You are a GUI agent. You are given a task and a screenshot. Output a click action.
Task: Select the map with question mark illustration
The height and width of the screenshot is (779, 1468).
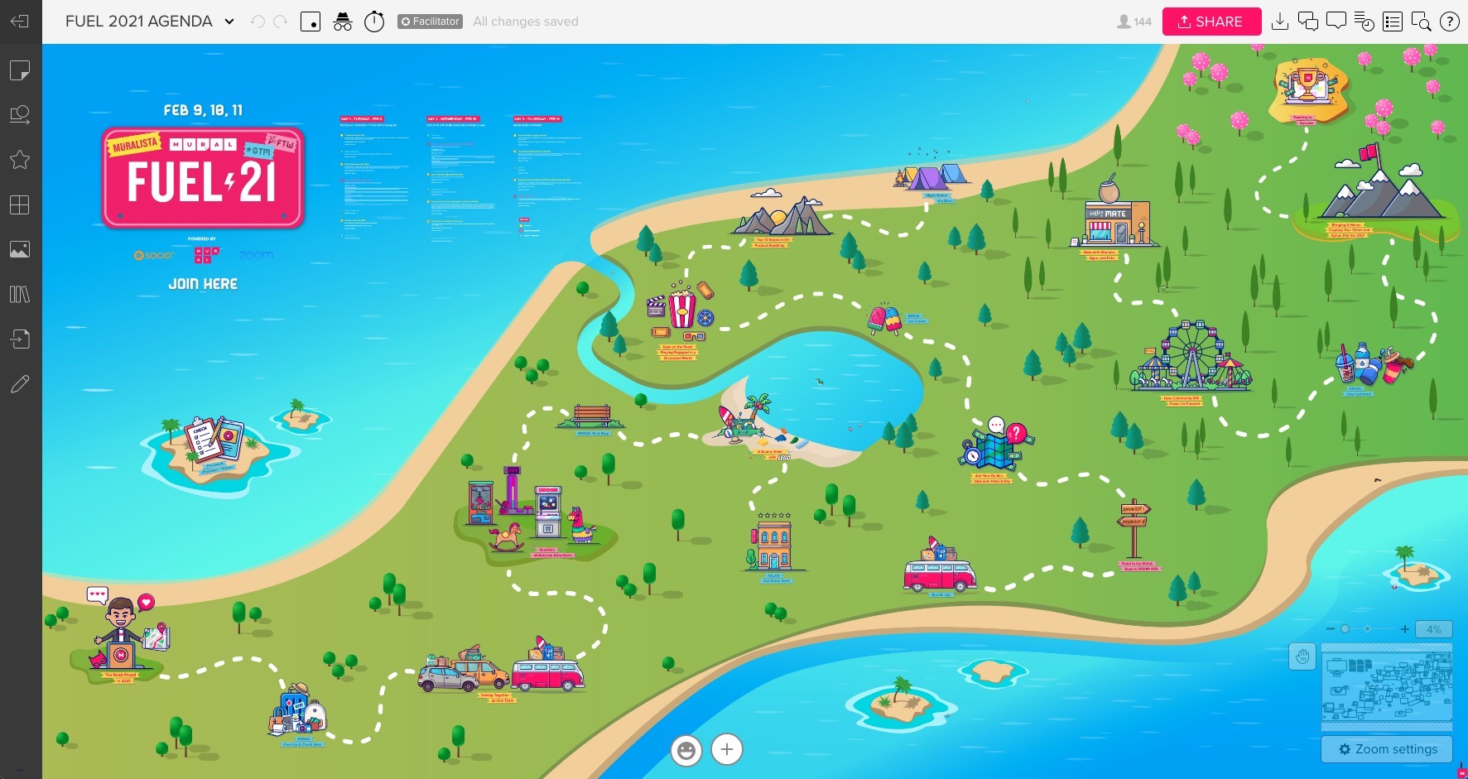click(996, 445)
